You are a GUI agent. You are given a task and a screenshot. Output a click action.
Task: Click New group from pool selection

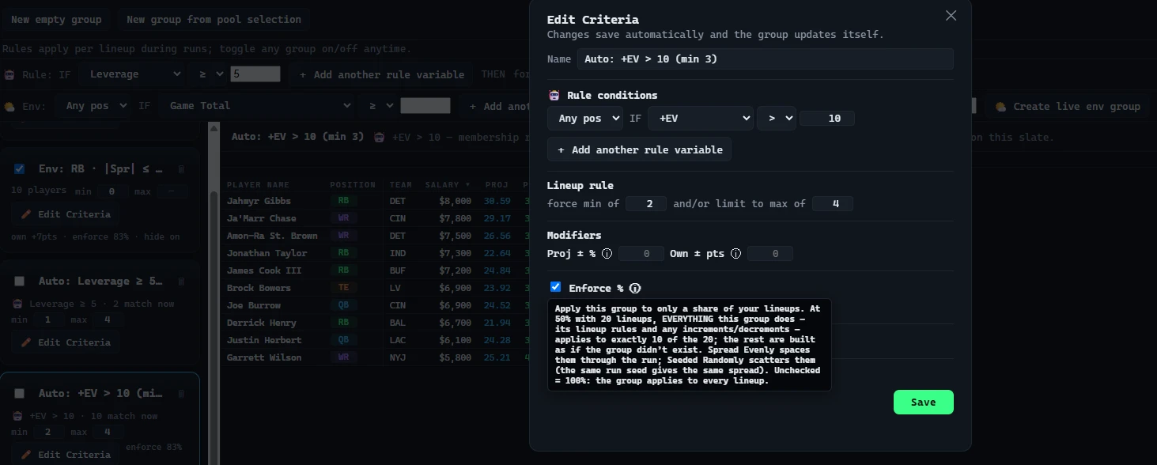coord(214,20)
